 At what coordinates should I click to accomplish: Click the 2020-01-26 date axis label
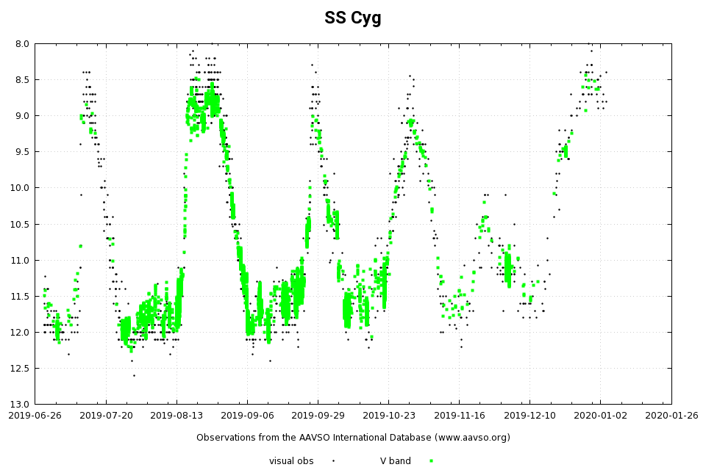coord(671,415)
